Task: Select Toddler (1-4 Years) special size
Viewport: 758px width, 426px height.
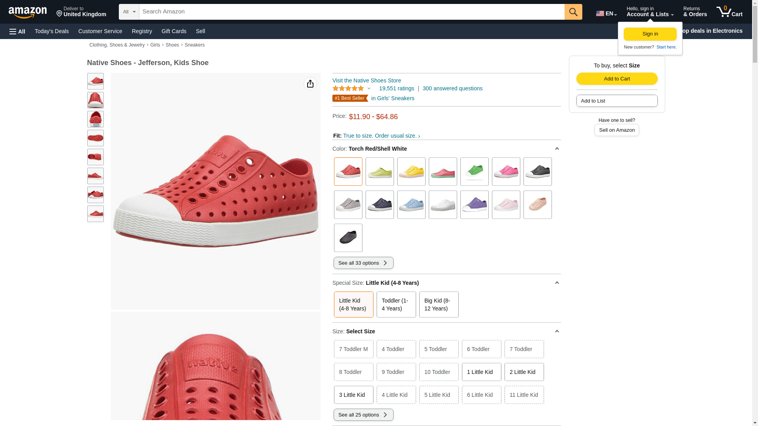Action: pyautogui.click(x=396, y=305)
